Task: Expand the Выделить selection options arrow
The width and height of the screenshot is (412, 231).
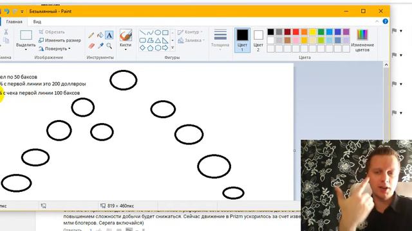Action: point(26,49)
